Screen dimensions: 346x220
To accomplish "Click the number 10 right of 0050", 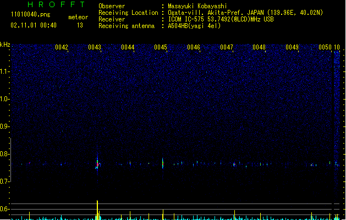I will pos(337,47).
